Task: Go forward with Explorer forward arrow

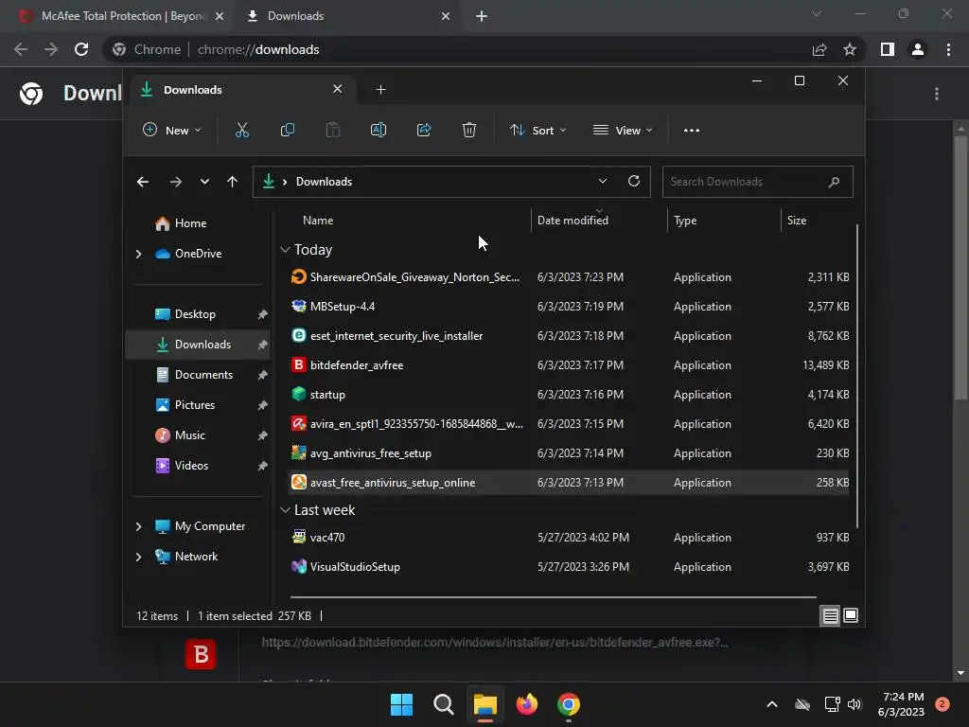Action: tap(175, 182)
